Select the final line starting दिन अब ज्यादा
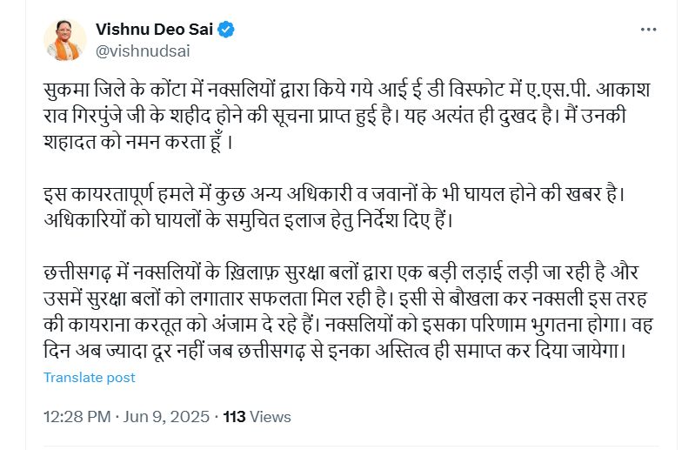The width and height of the screenshot is (695, 450). pos(335,351)
